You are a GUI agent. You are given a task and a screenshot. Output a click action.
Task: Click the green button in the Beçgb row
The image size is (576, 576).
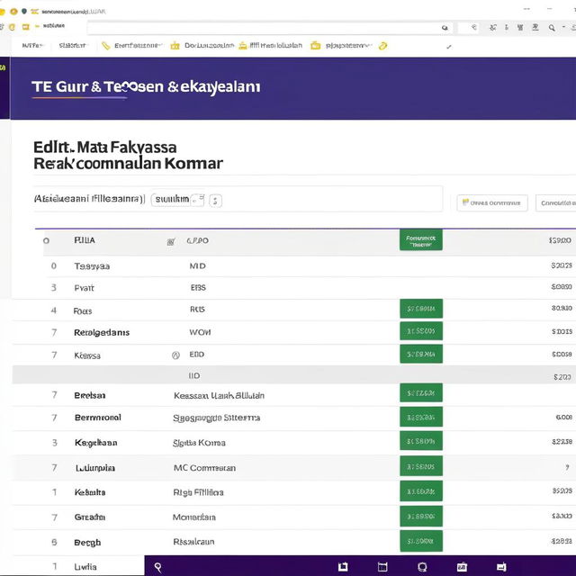coord(421,541)
